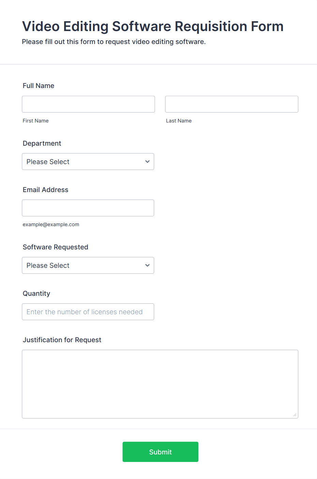Click the Justification for Request label
317x479 pixels.
point(62,340)
